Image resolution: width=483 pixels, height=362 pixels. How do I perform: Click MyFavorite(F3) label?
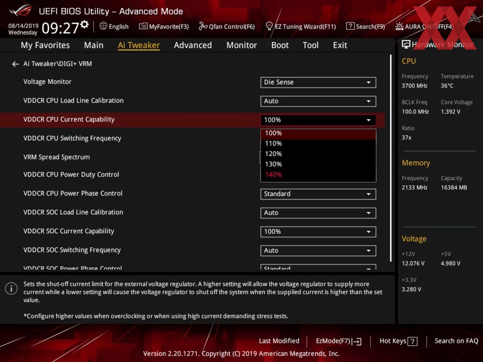pyautogui.click(x=169, y=27)
